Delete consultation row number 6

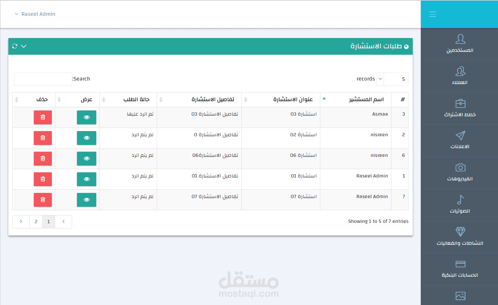pyautogui.click(x=43, y=158)
